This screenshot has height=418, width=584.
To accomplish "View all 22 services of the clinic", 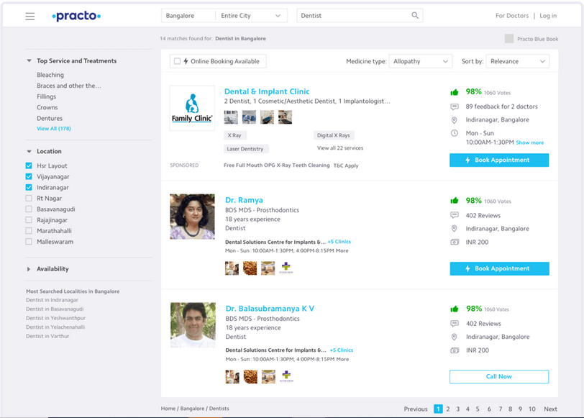I will 340,148.
